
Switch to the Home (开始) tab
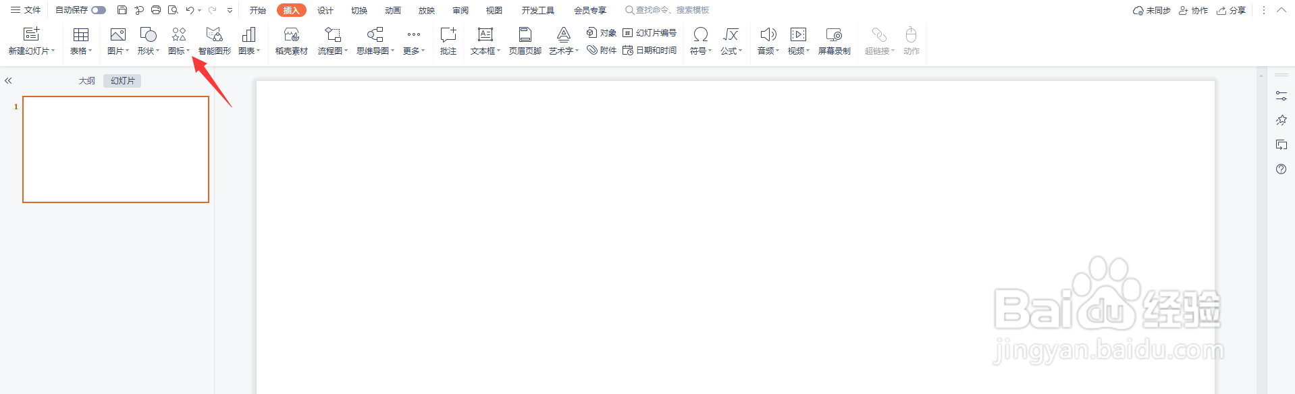(258, 10)
